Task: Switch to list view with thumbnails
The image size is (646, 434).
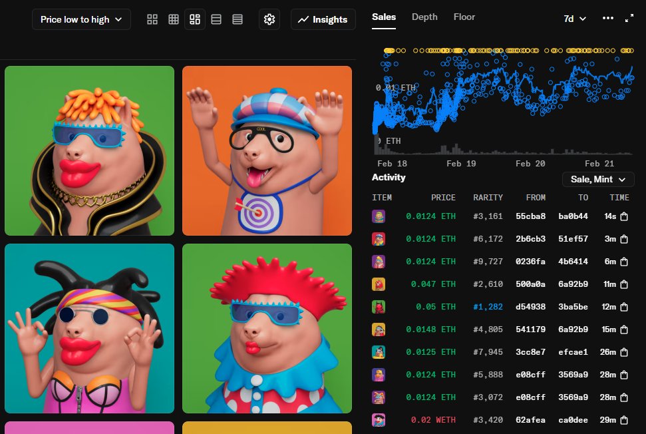Action: coord(216,19)
